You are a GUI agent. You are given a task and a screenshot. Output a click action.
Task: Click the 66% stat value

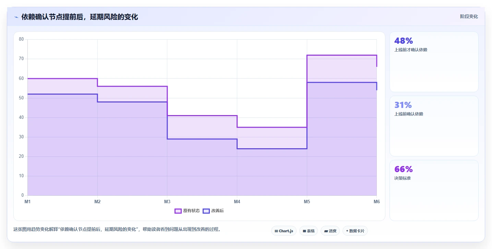[404, 169]
